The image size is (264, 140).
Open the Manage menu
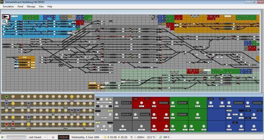pos(31,6)
